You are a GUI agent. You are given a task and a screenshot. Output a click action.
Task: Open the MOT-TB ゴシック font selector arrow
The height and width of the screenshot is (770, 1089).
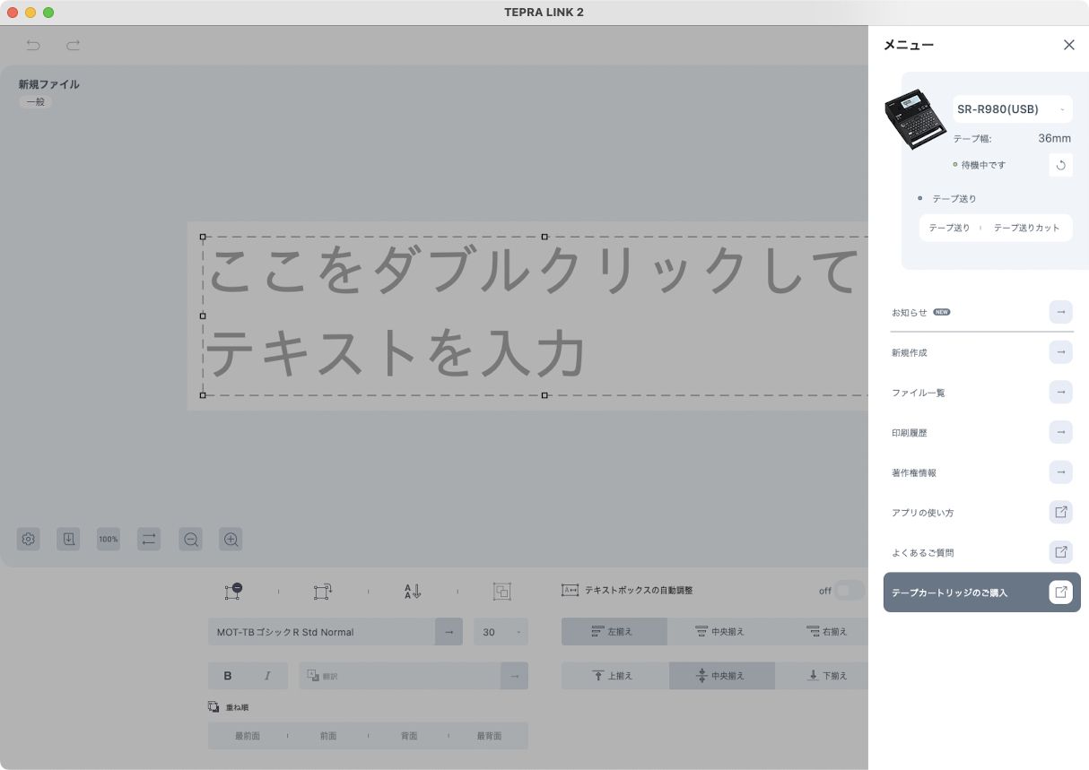click(x=448, y=632)
